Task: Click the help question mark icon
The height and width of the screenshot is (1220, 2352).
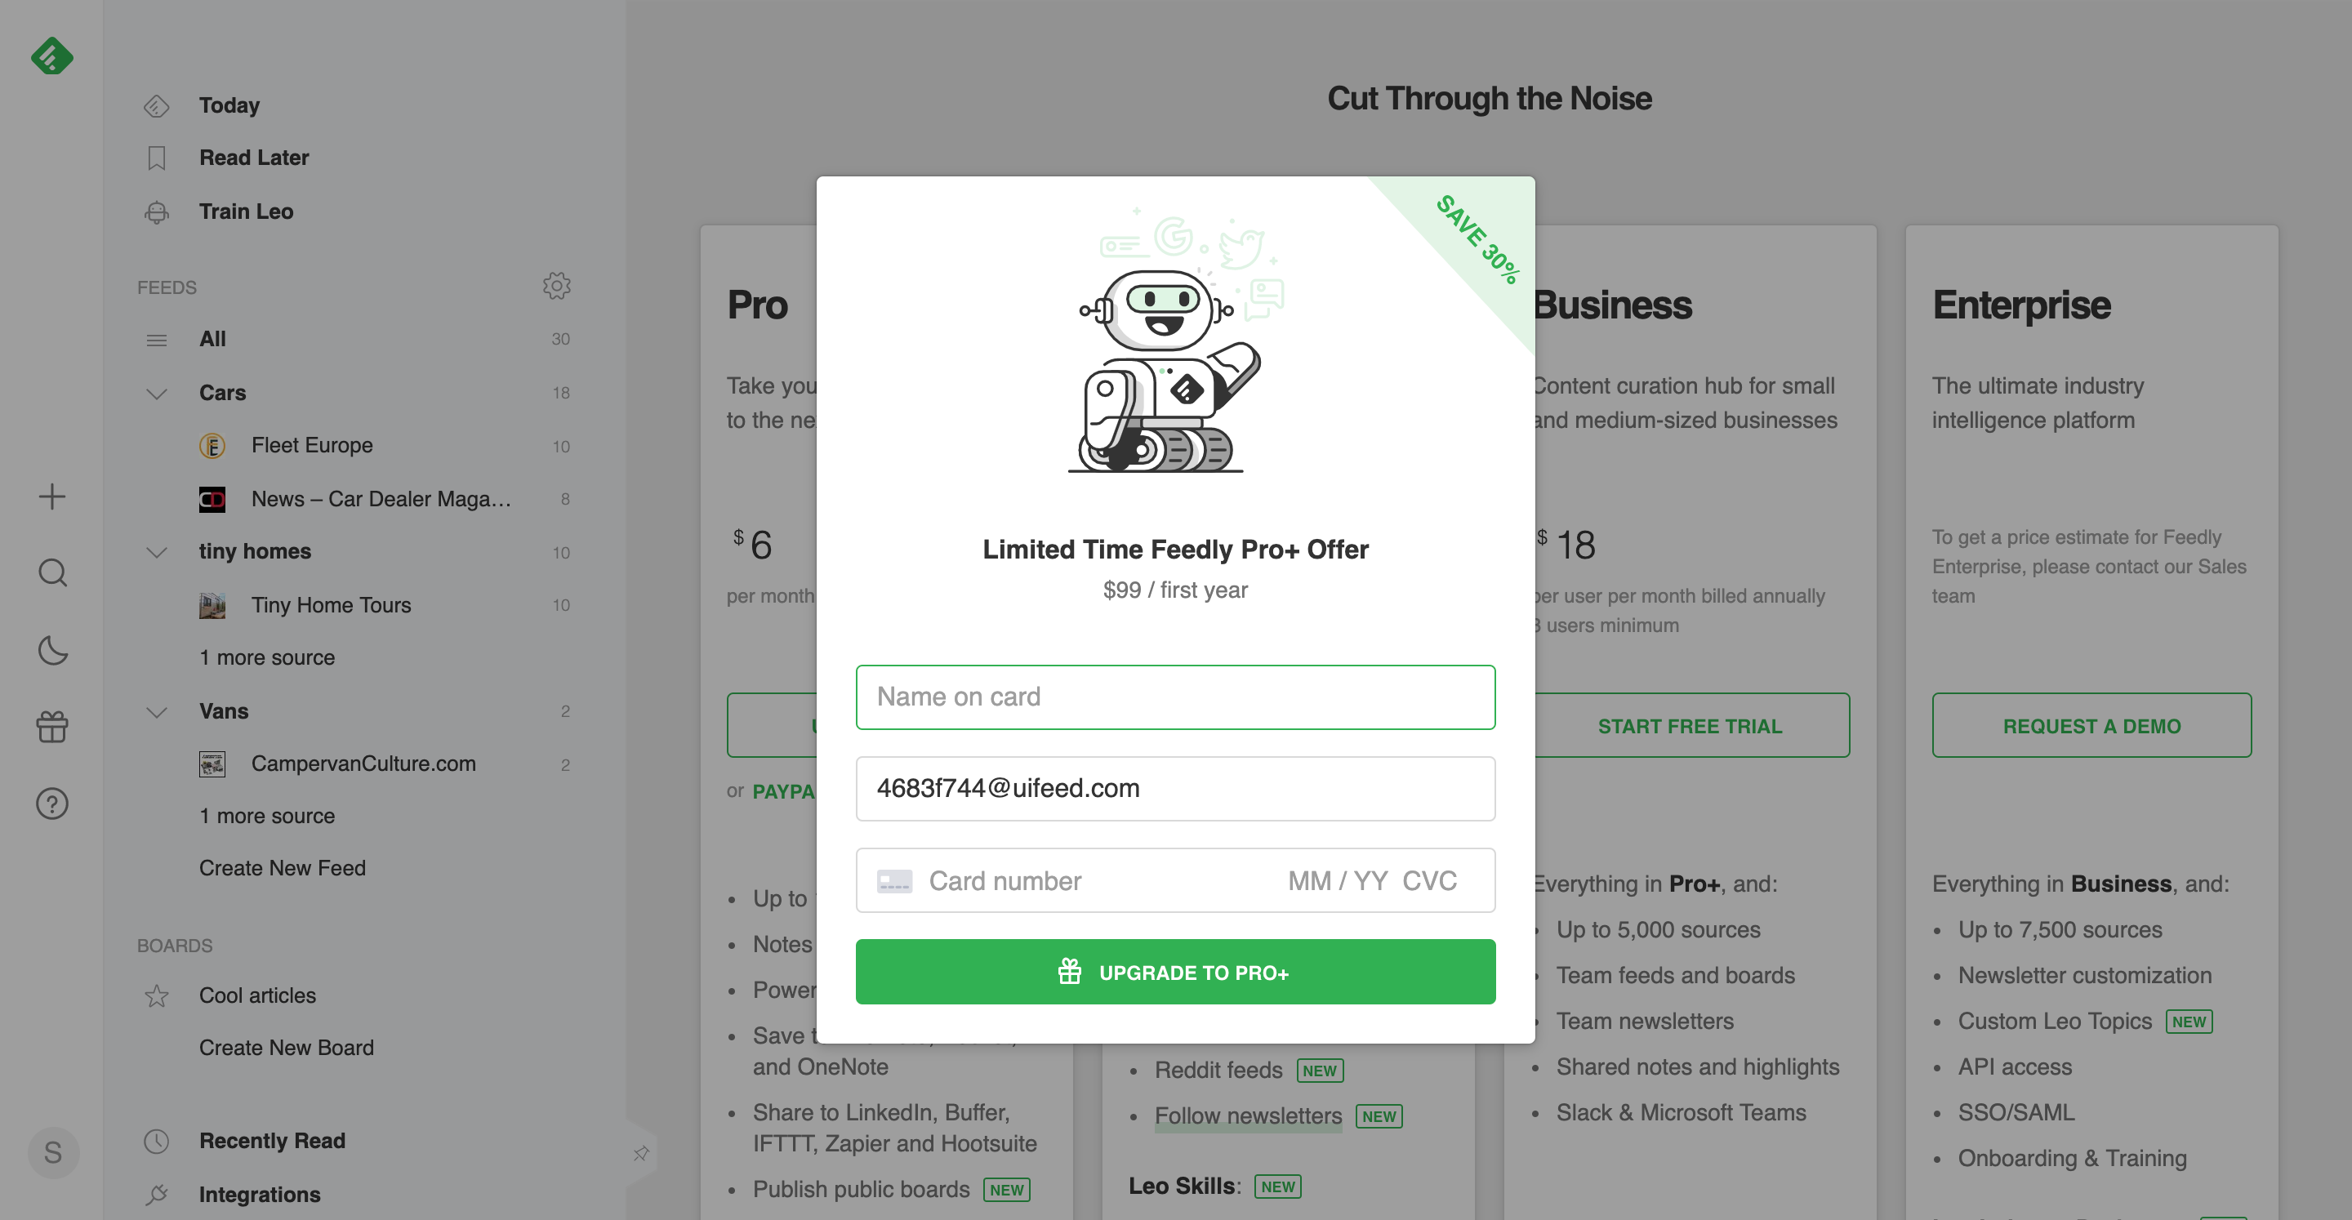Action: (51, 804)
